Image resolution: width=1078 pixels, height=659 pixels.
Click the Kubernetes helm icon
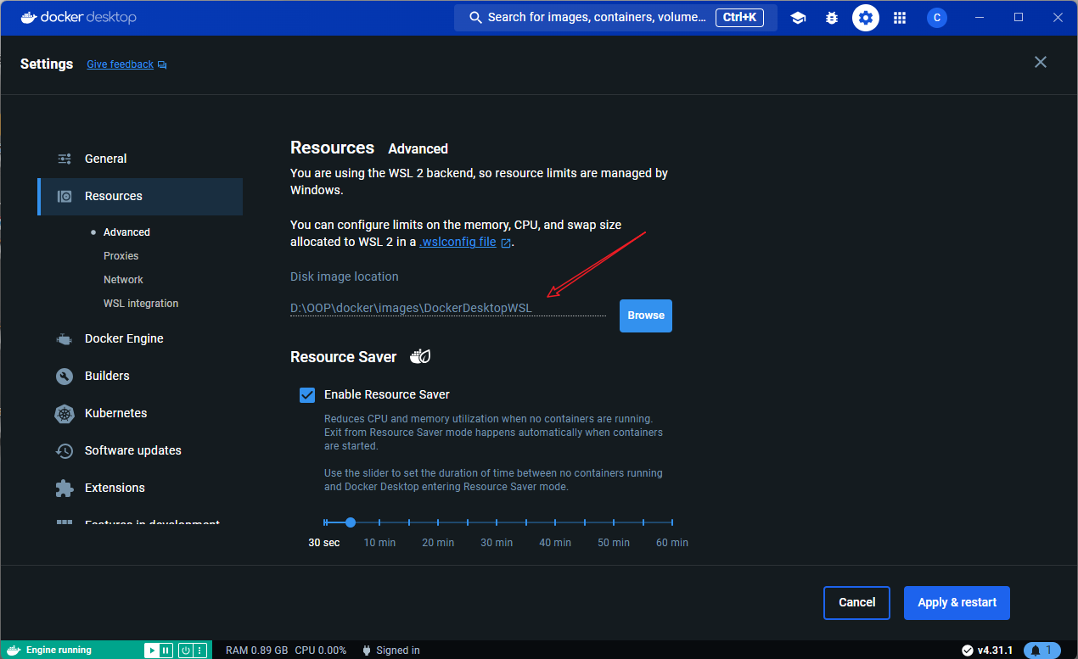coord(65,413)
